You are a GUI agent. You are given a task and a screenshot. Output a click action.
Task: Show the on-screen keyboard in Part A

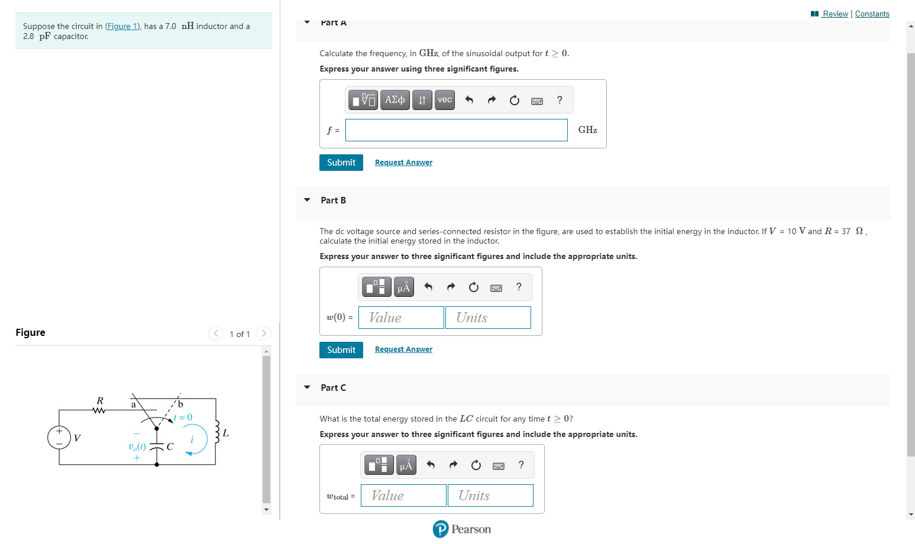point(536,101)
